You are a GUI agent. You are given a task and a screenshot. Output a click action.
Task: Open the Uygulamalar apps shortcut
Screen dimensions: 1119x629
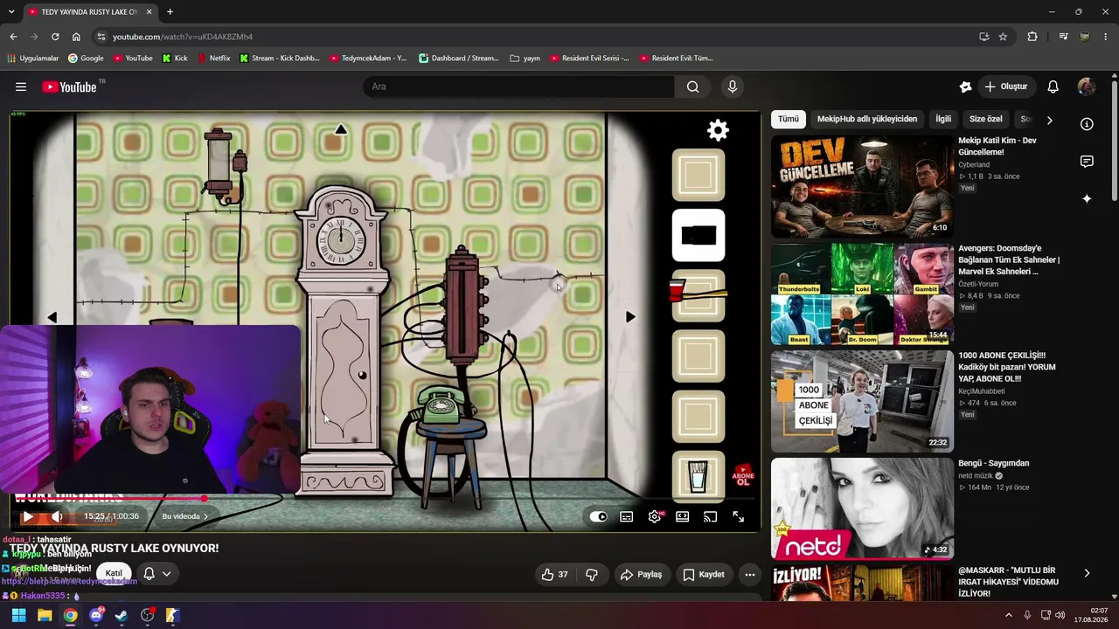click(x=33, y=59)
